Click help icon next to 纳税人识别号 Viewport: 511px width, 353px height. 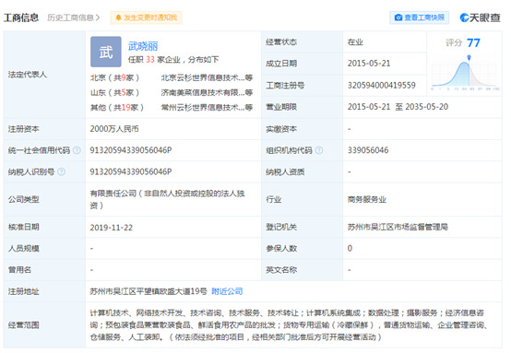[x=61, y=171]
